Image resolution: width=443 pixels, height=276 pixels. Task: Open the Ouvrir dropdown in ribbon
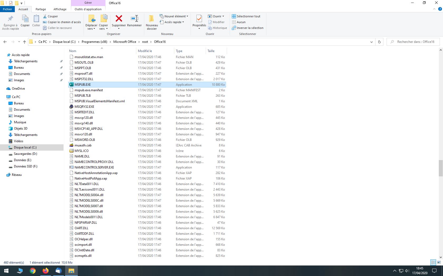(216, 16)
